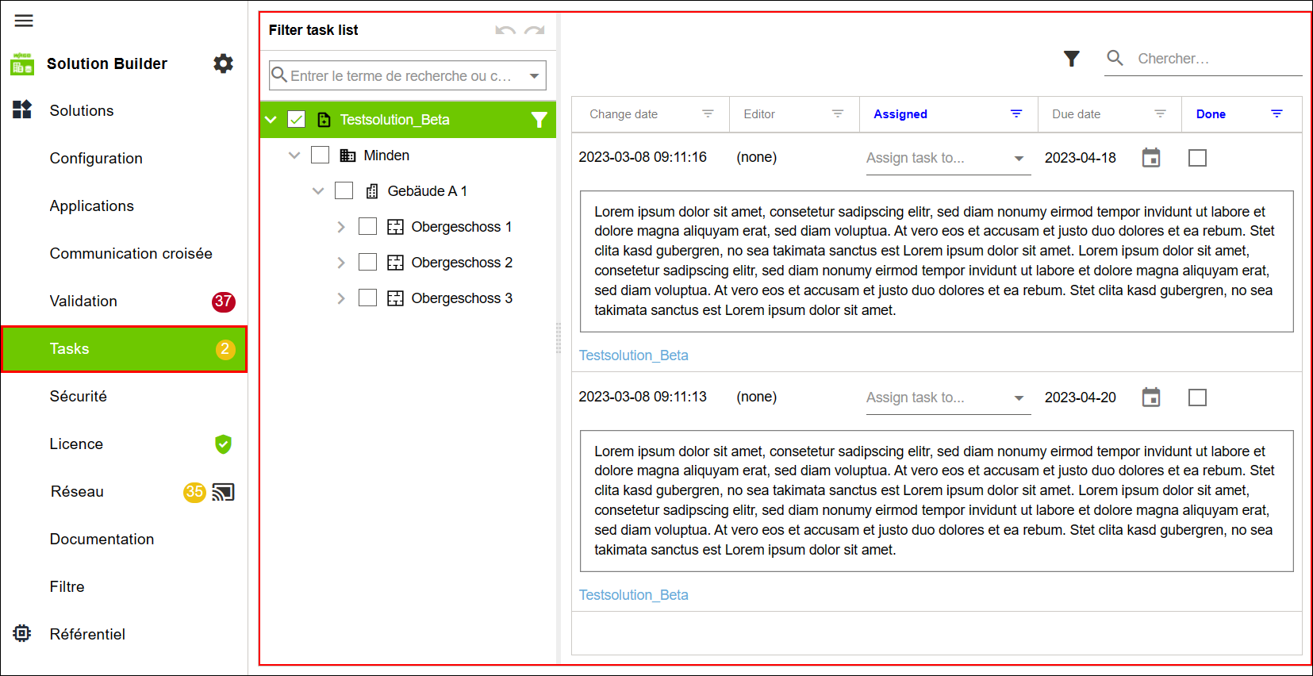Click the Due date column filter icon
The width and height of the screenshot is (1313, 676).
pos(1160,114)
